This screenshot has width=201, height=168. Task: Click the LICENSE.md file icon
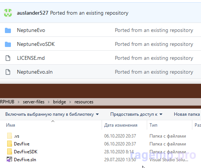8,58
